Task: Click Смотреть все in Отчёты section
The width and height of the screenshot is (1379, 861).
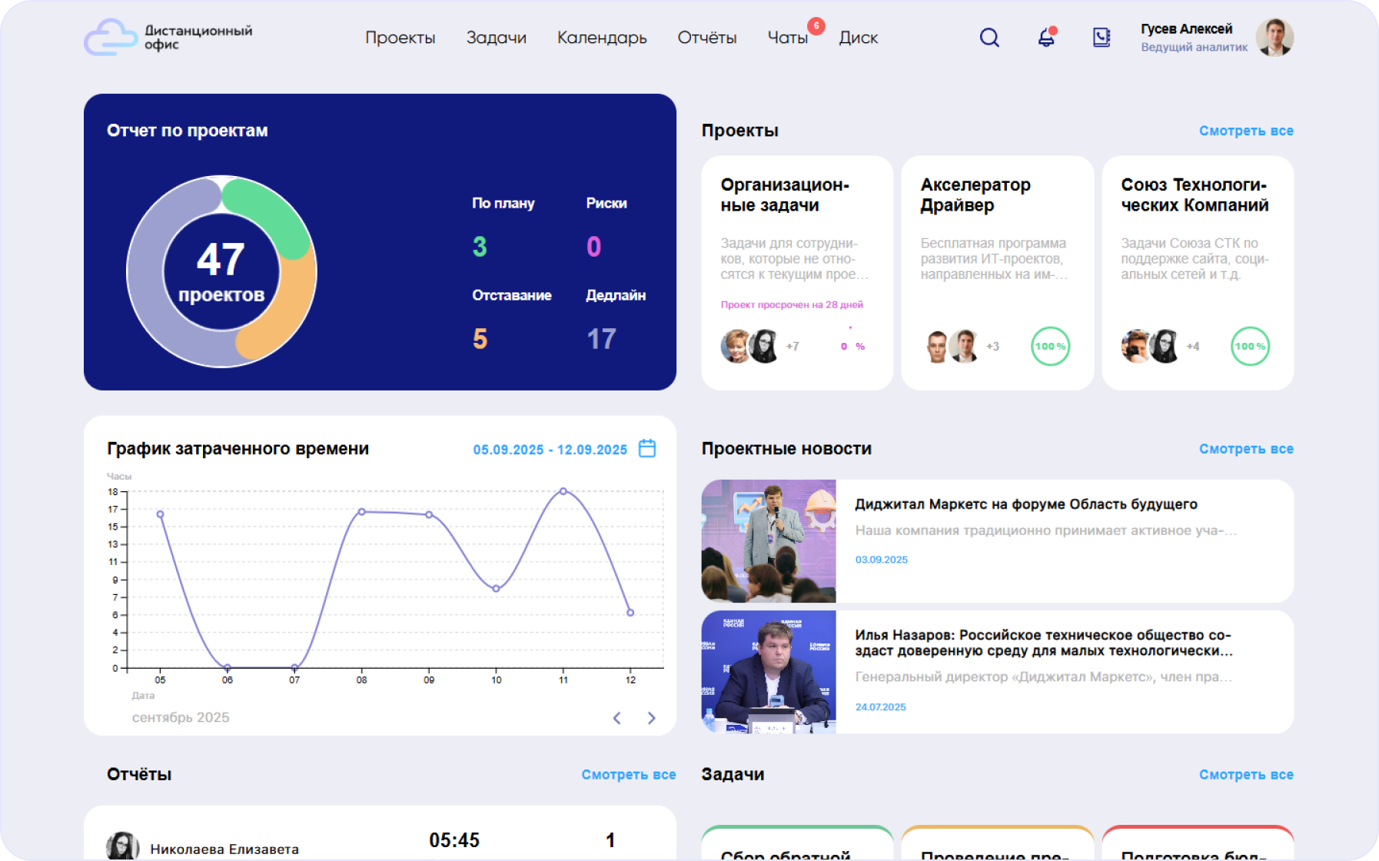Action: 628,775
